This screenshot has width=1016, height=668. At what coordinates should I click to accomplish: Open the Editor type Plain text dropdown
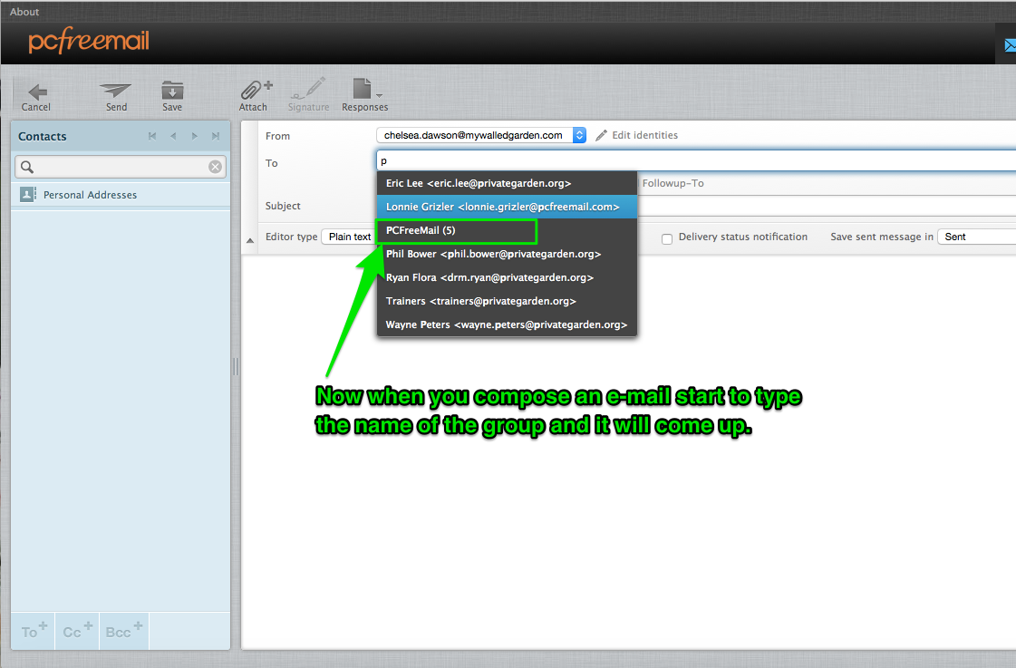click(x=350, y=237)
